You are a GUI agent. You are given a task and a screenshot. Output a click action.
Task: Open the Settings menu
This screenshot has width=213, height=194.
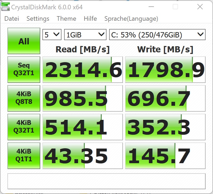[38, 19]
